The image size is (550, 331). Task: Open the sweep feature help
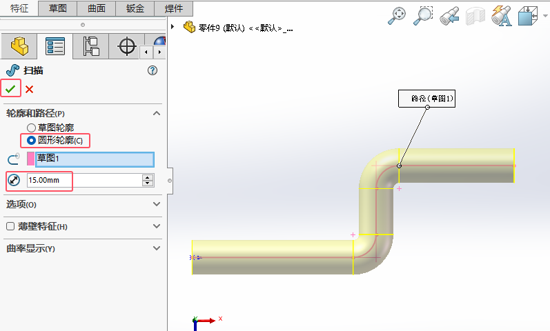pos(153,70)
